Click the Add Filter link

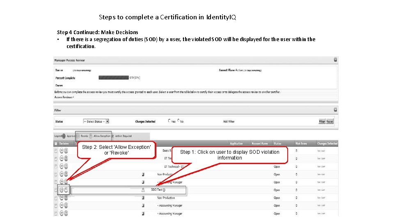coord(229,121)
